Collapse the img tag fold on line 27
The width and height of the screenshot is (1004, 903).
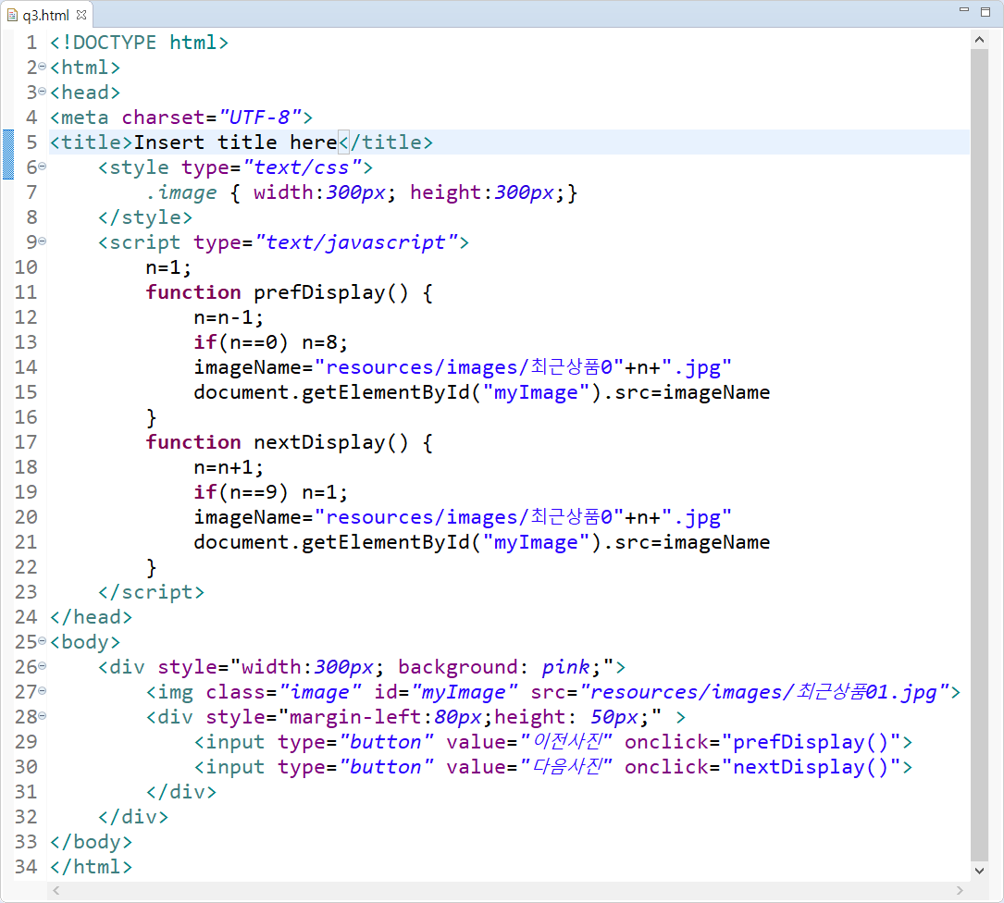coord(43,690)
